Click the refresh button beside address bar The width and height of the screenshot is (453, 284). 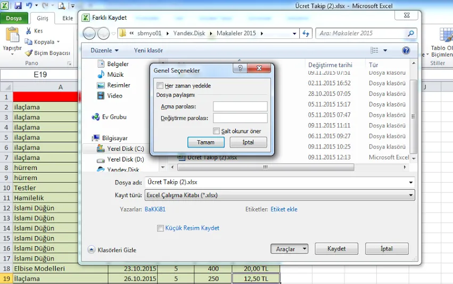pos(306,33)
